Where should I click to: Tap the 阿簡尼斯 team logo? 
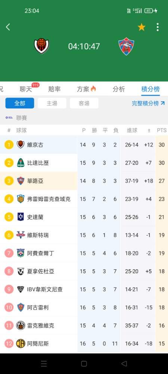(x=21, y=343)
